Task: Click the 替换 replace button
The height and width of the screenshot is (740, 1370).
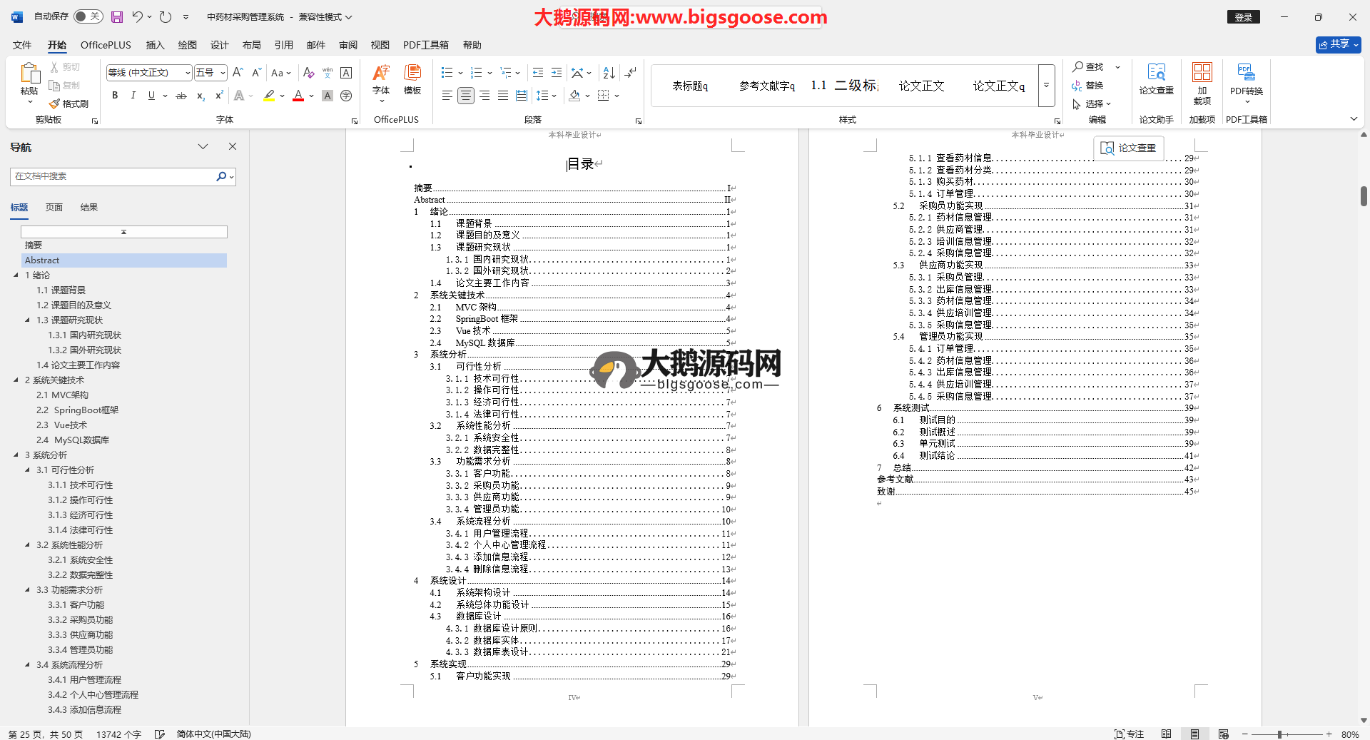Action: click(1088, 86)
